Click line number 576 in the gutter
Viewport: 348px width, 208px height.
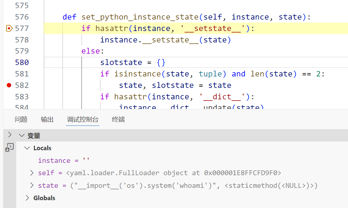(22, 17)
